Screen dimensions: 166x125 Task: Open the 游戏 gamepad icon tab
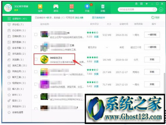click(56, 8)
